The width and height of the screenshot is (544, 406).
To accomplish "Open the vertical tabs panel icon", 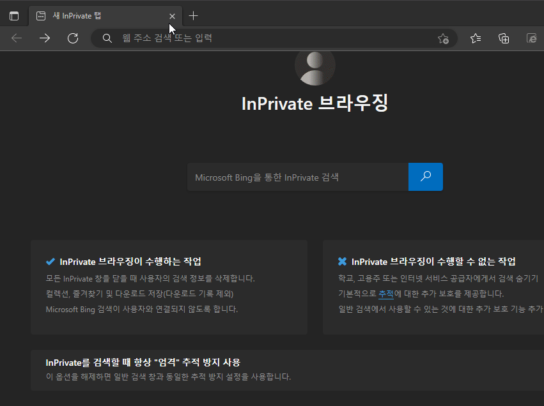I will [14, 16].
